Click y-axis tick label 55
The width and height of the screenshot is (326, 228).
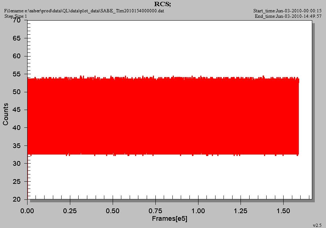[17, 74]
